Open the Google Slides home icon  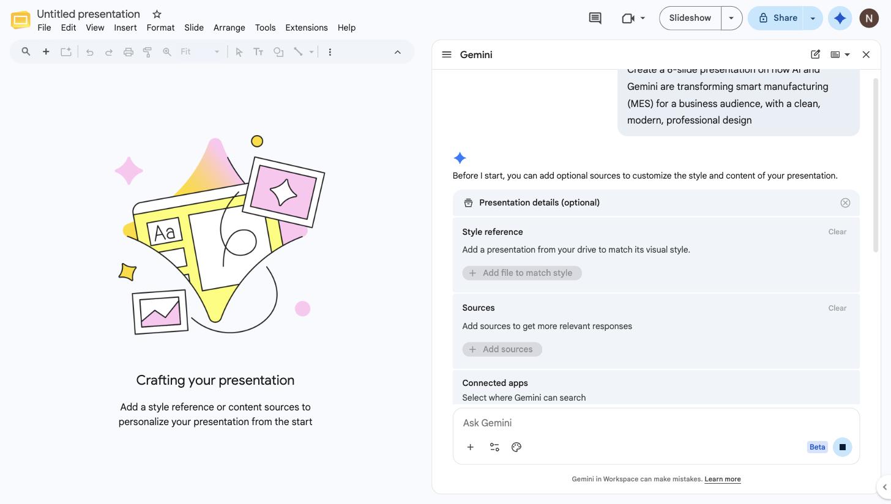pyautogui.click(x=20, y=20)
